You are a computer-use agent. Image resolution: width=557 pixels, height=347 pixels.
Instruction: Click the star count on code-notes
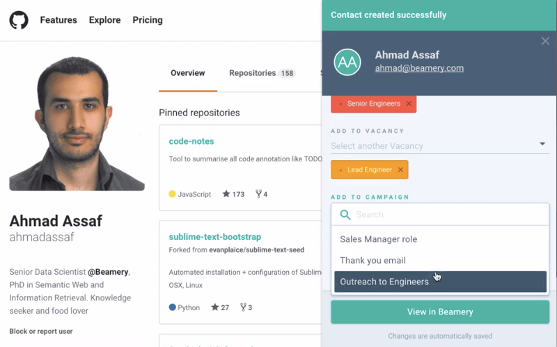click(x=233, y=194)
